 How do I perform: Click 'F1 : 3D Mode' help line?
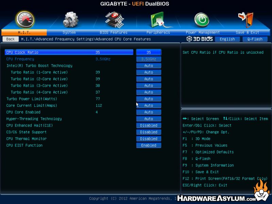[x=197, y=139]
